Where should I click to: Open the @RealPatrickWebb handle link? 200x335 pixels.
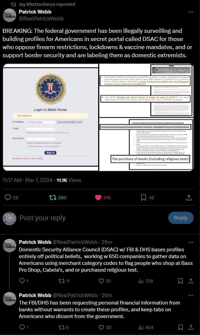click(41, 19)
